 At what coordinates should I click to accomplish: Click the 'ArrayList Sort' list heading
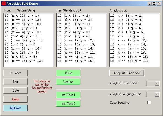click(x=118, y=10)
